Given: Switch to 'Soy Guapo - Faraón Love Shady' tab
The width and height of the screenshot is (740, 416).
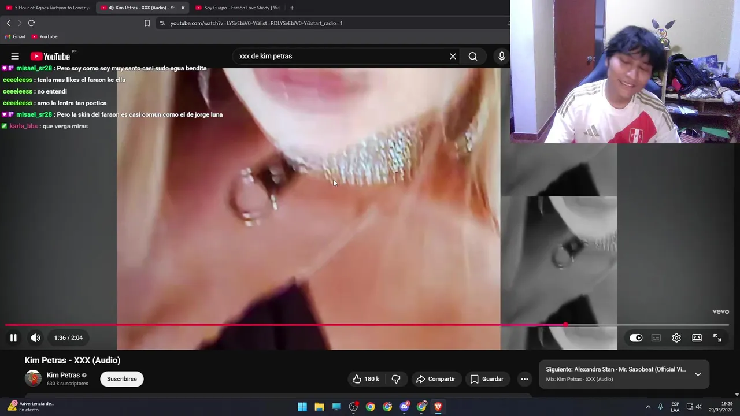Looking at the screenshot, I should point(237,8).
